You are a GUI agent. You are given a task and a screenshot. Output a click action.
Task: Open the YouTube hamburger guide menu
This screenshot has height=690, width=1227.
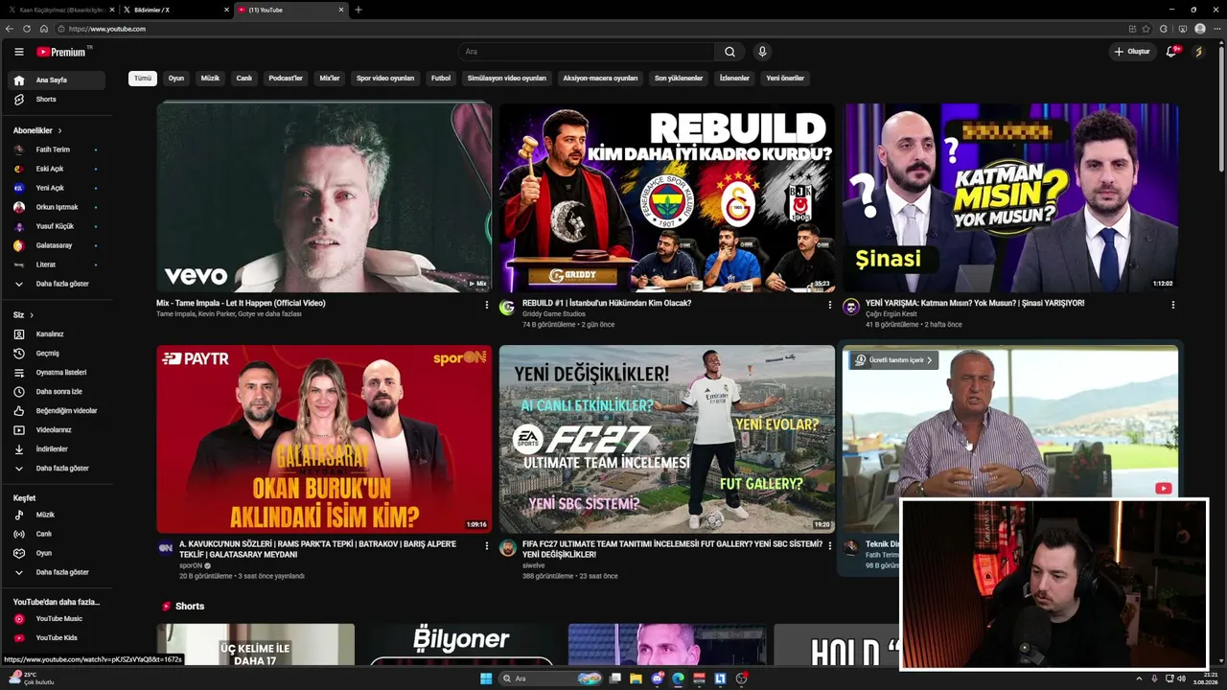(x=19, y=52)
